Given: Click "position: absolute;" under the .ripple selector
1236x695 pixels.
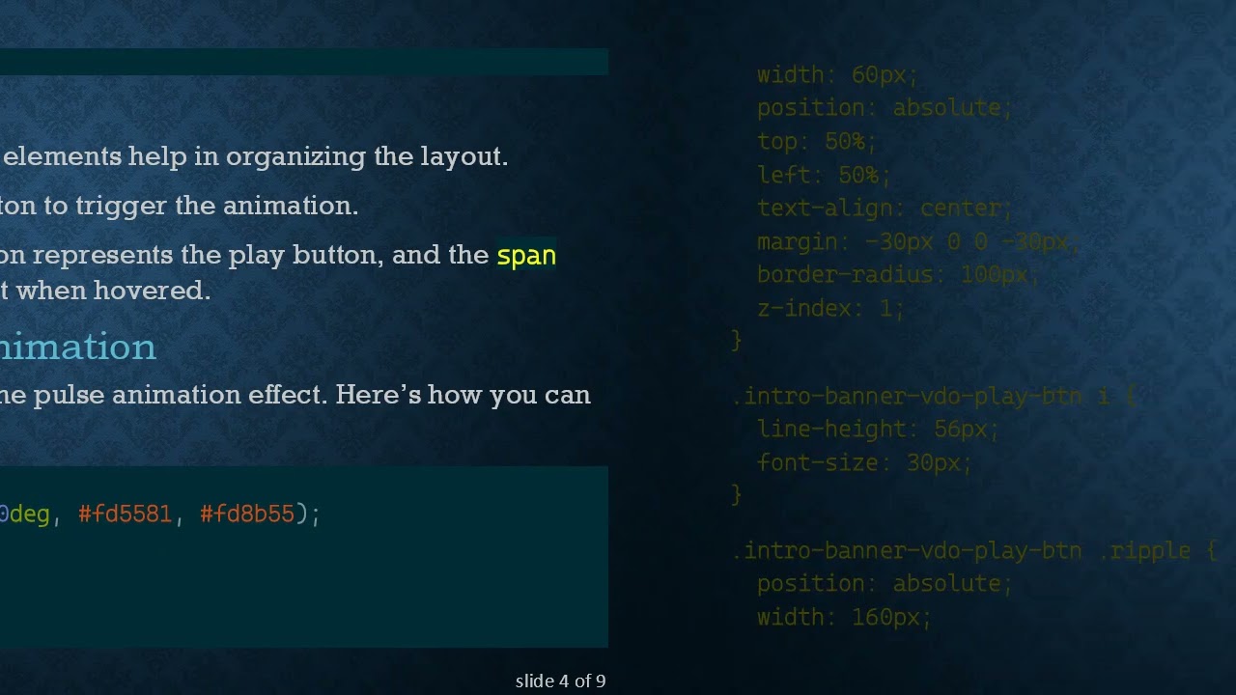Looking at the screenshot, I should click(x=884, y=583).
